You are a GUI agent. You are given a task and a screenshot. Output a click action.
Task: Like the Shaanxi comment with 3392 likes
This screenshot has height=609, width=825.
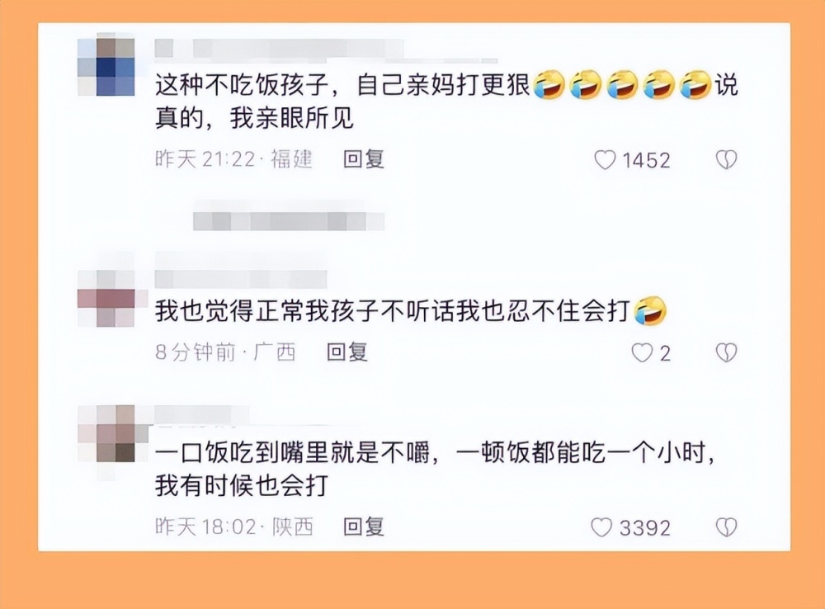pos(601,526)
